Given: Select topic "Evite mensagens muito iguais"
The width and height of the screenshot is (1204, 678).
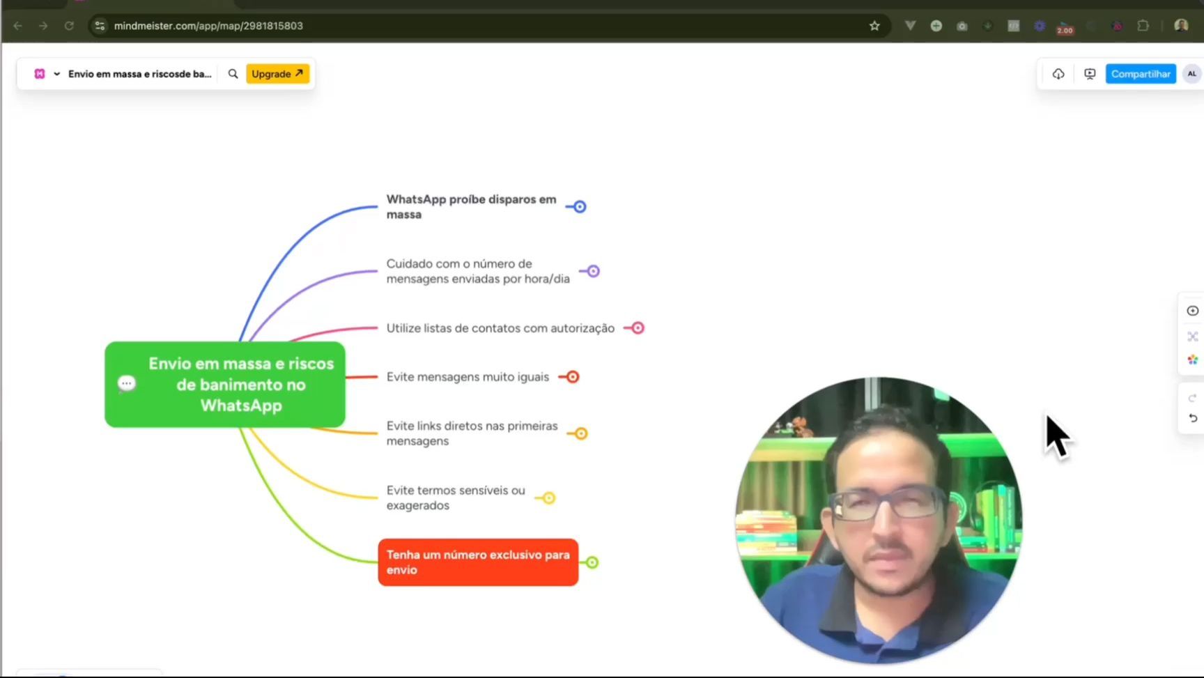Looking at the screenshot, I should coord(468,377).
